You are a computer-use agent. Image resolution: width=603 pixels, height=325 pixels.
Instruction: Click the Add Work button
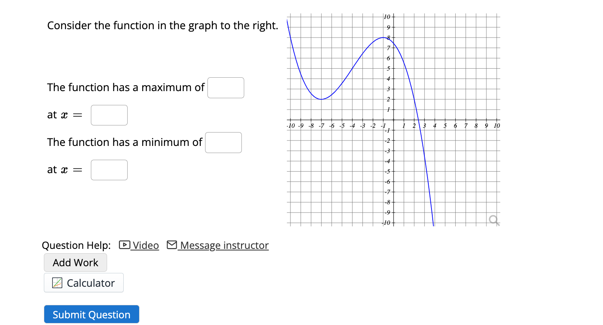click(75, 262)
